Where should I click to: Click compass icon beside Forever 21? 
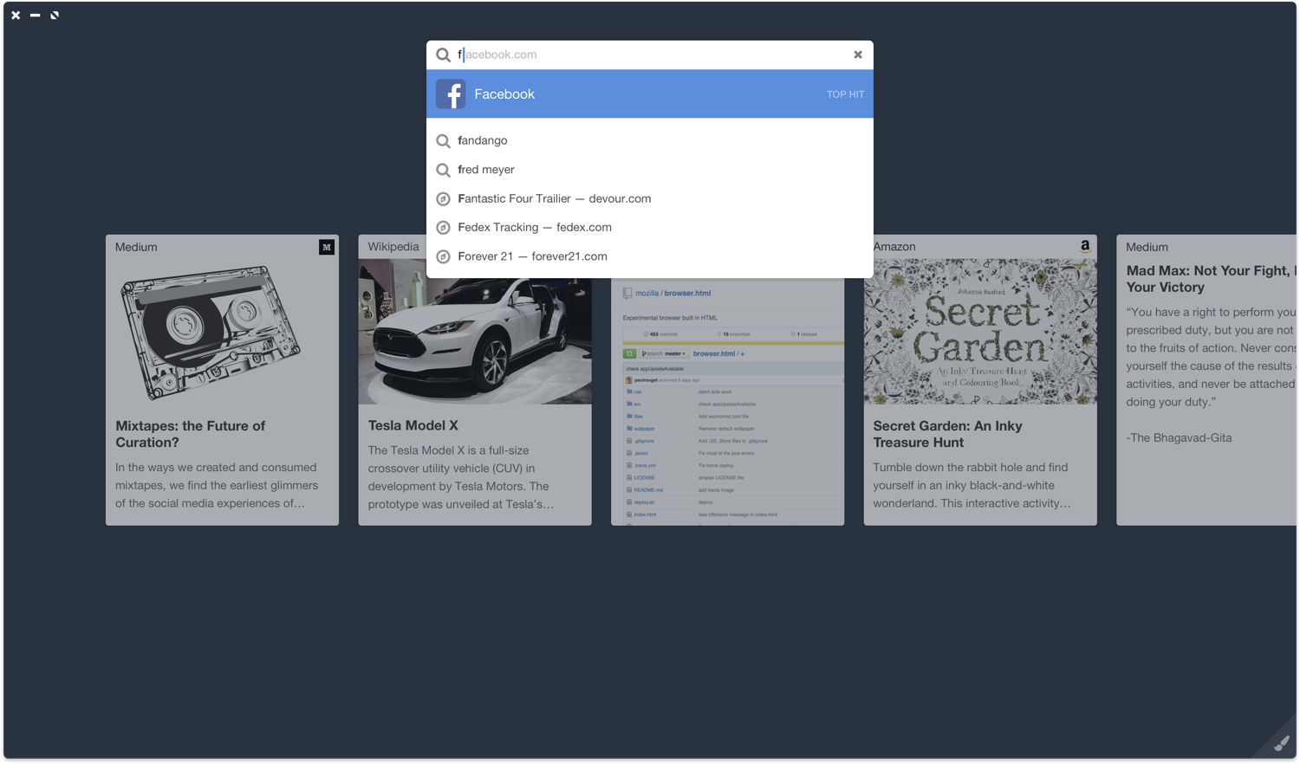(x=443, y=256)
